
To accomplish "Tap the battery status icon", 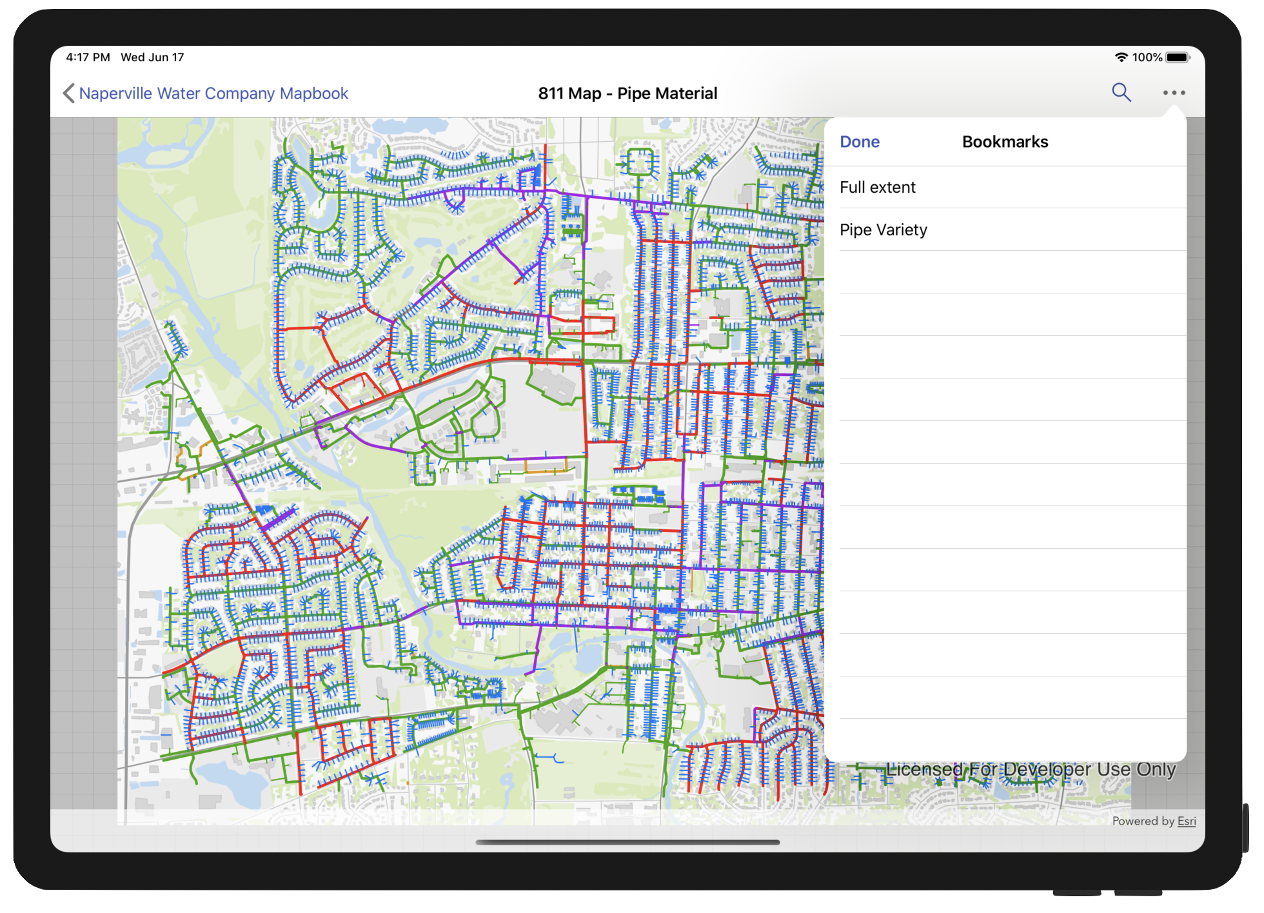I will pos(1178,57).
